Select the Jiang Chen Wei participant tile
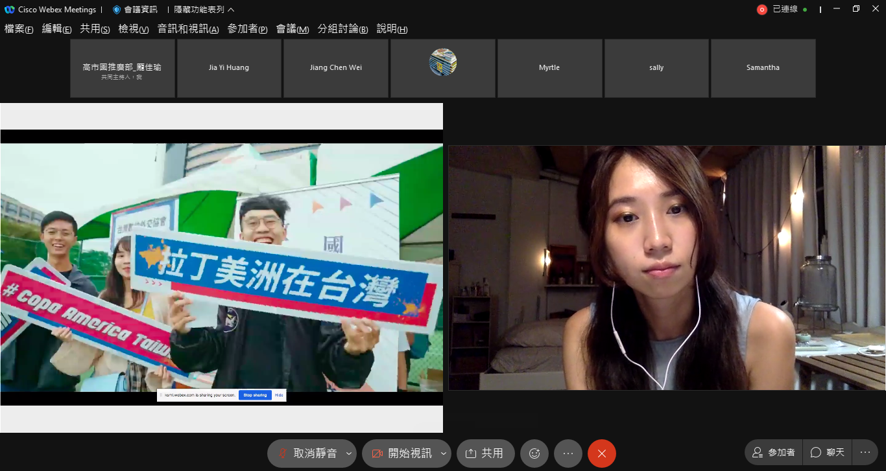This screenshot has height=471, width=886. tap(336, 68)
